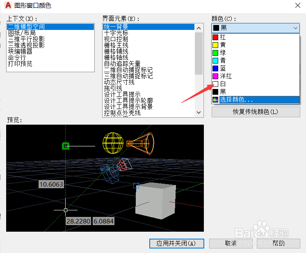Click 帮助 help button
Viewport: 306px width, 253px height.
point(279,244)
